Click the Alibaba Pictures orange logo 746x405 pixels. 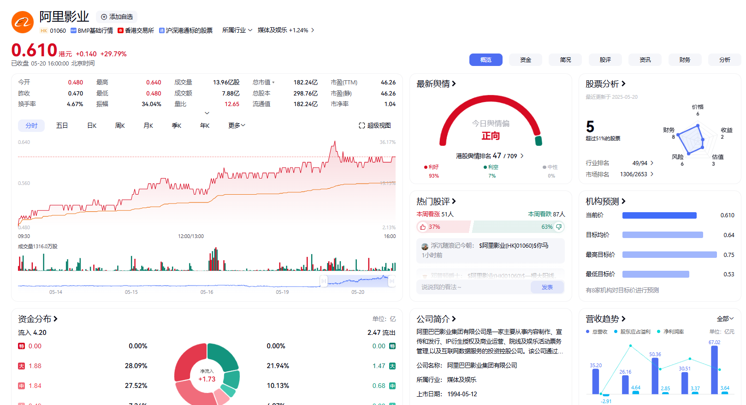pyautogui.click(x=23, y=22)
